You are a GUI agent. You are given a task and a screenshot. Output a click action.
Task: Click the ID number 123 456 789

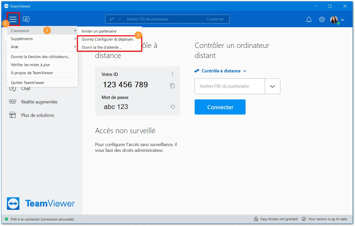[126, 84]
